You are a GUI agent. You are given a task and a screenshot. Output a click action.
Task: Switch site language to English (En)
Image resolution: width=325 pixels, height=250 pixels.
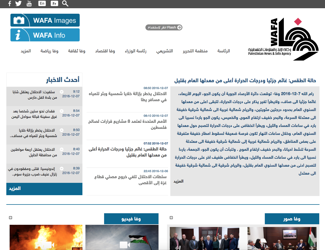(42, 4)
